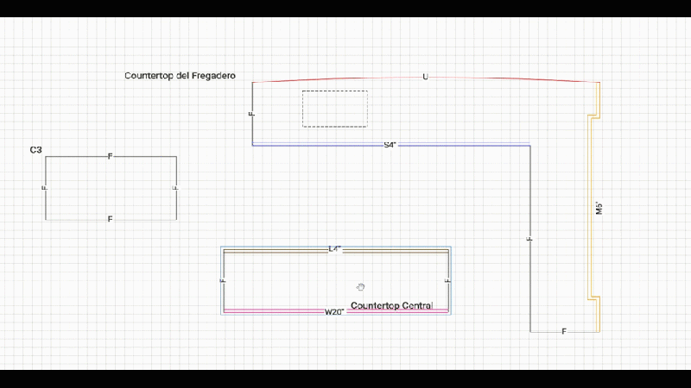Click the 'F' label on Fregadero inner vertical edge
Screen dimensions: 691x388
(529, 239)
